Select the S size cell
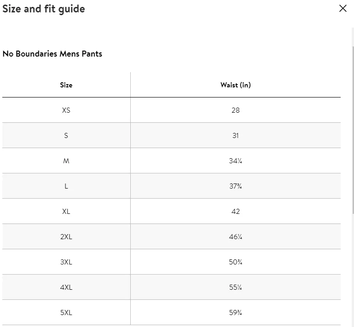This screenshot has width=354, height=327. [x=66, y=136]
